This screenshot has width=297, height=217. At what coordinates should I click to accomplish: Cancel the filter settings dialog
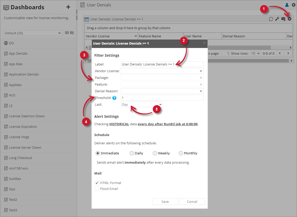(x=192, y=202)
